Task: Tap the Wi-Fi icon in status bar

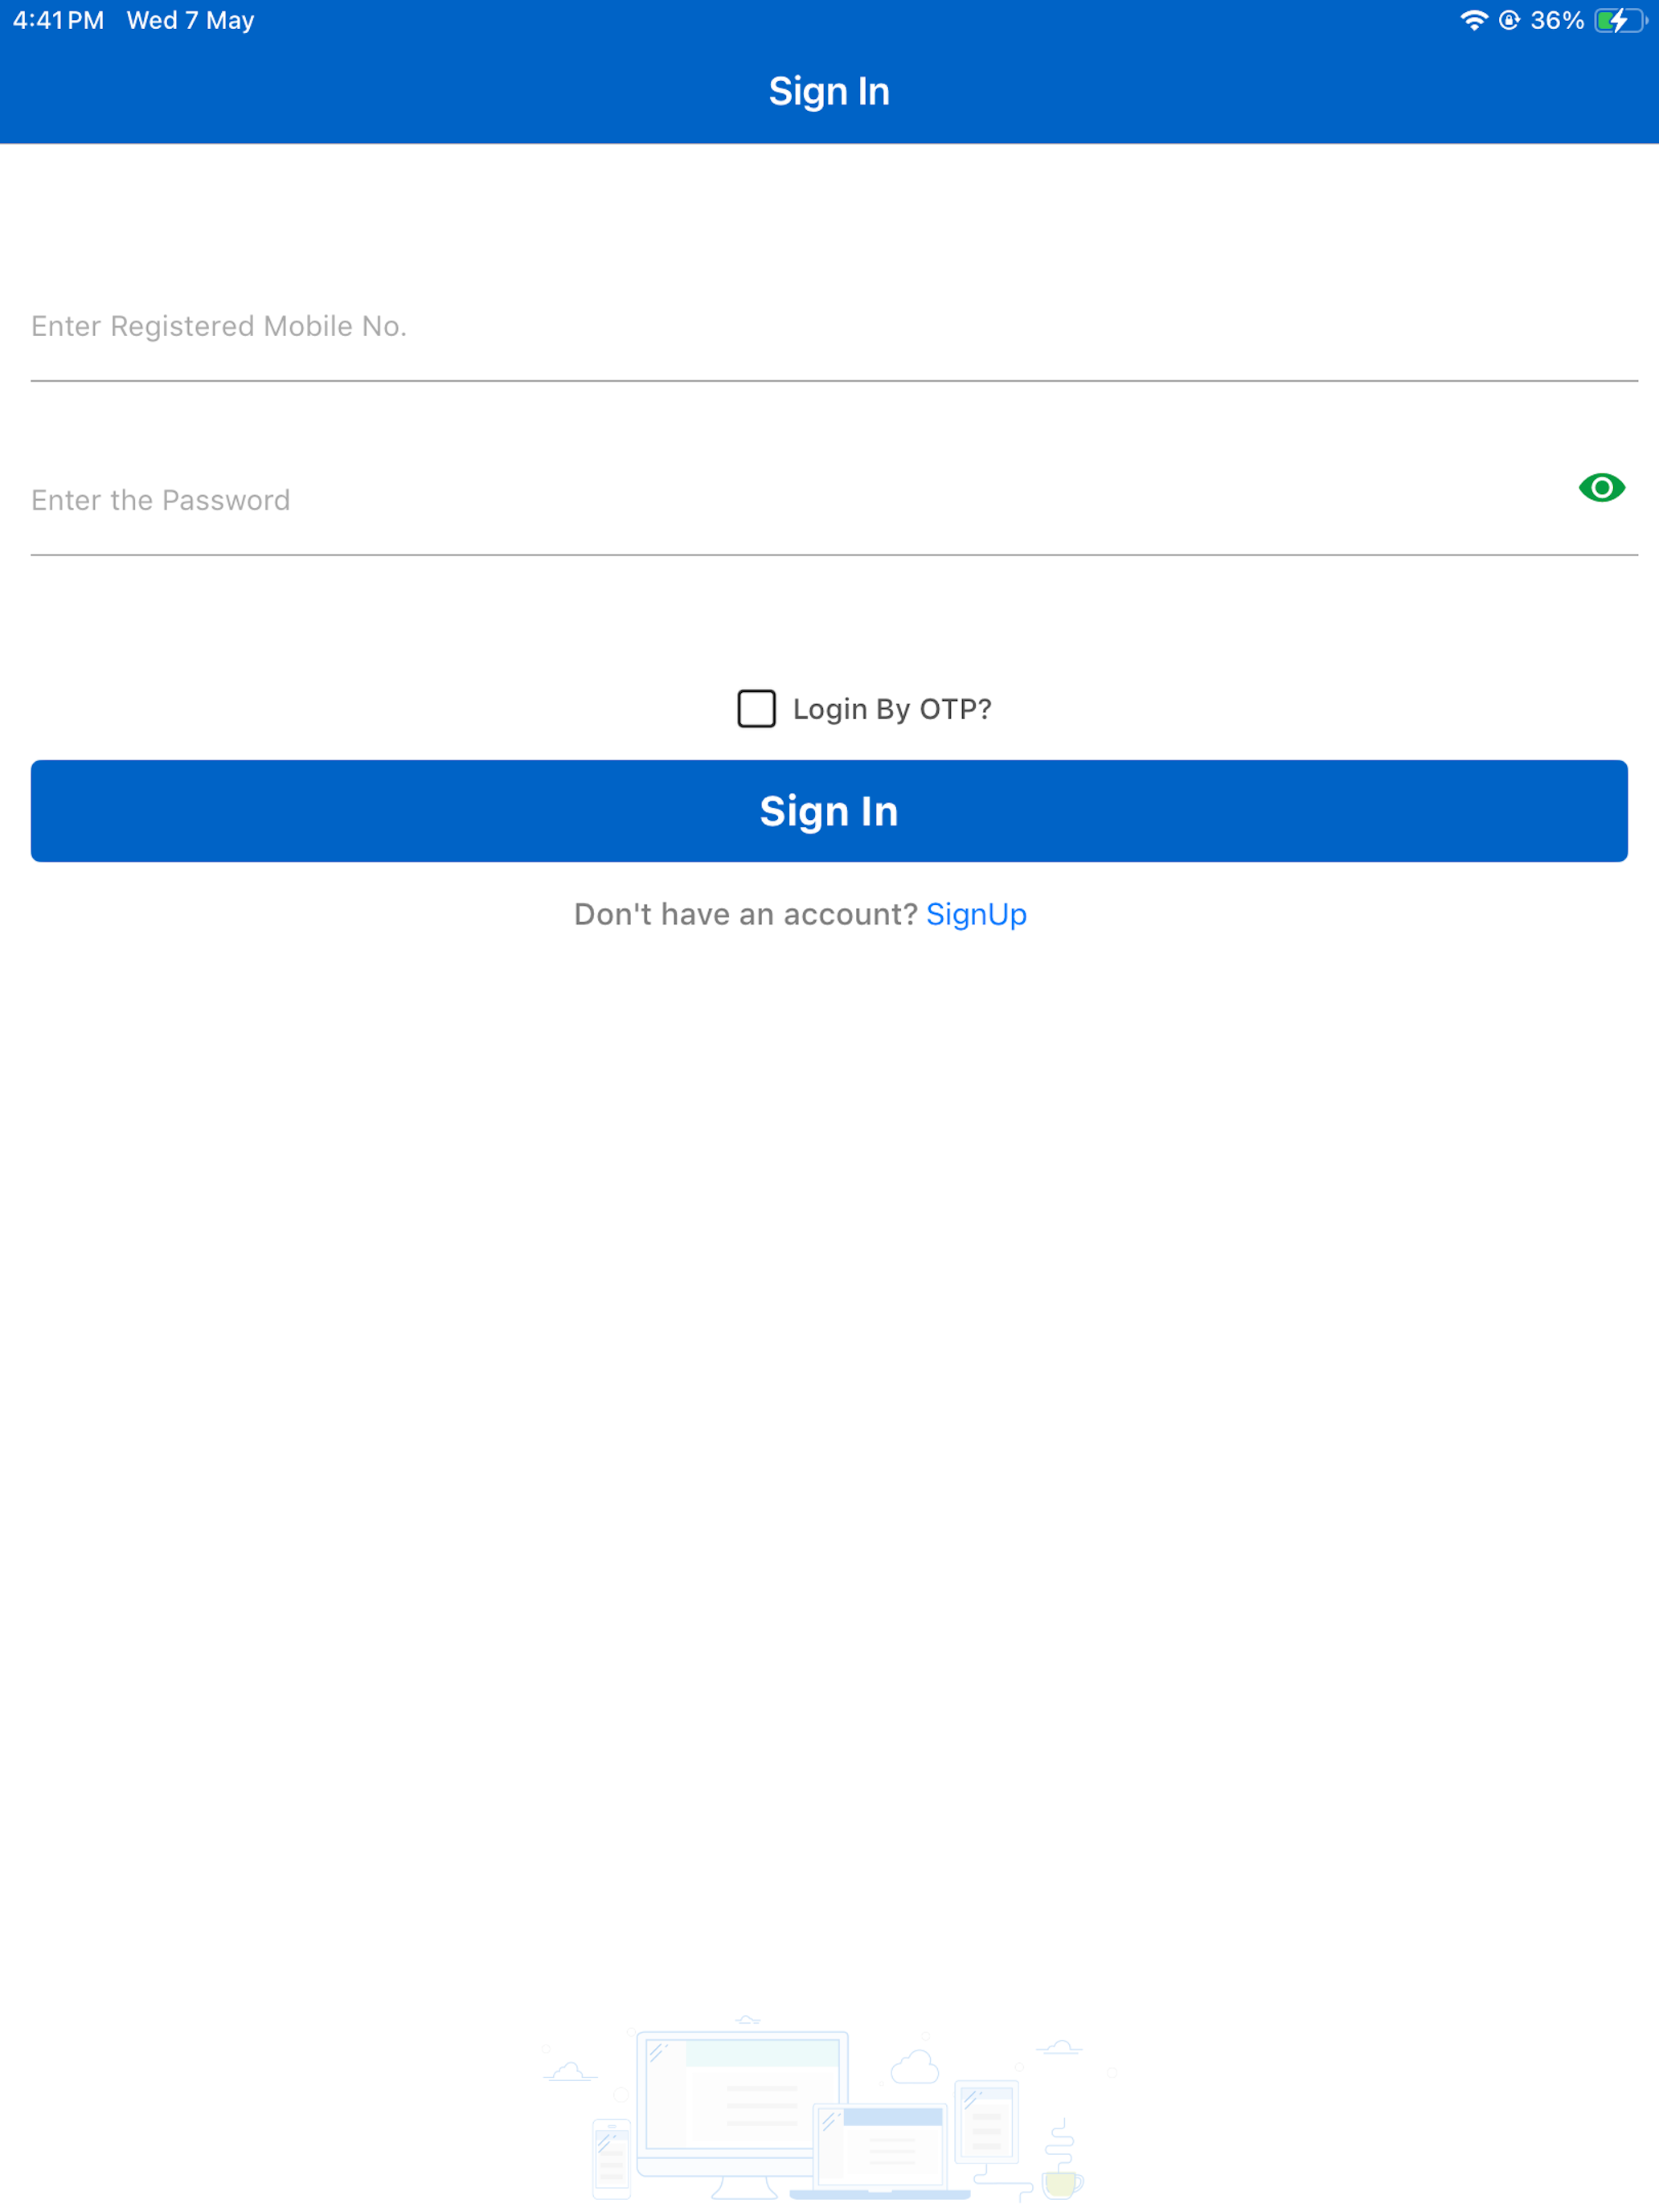Action: click(1473, 20)
